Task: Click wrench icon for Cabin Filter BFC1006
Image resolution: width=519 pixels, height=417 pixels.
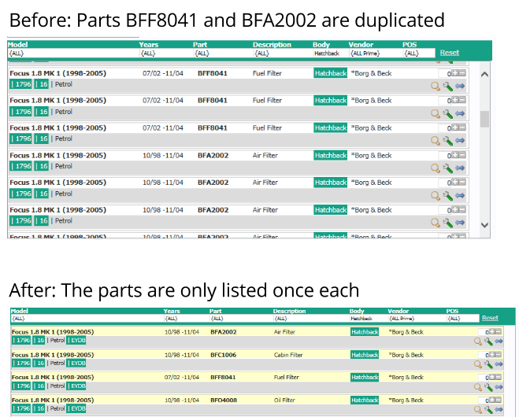Action: click(488, 364)
